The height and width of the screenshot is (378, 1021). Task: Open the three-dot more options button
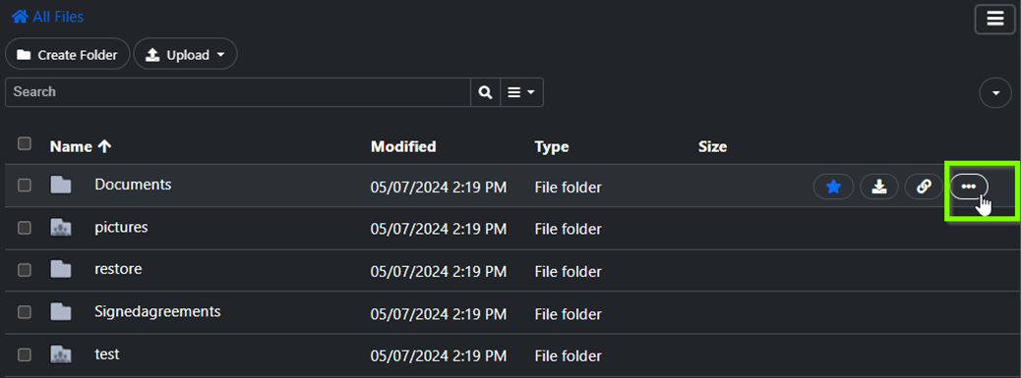point(968,188)
